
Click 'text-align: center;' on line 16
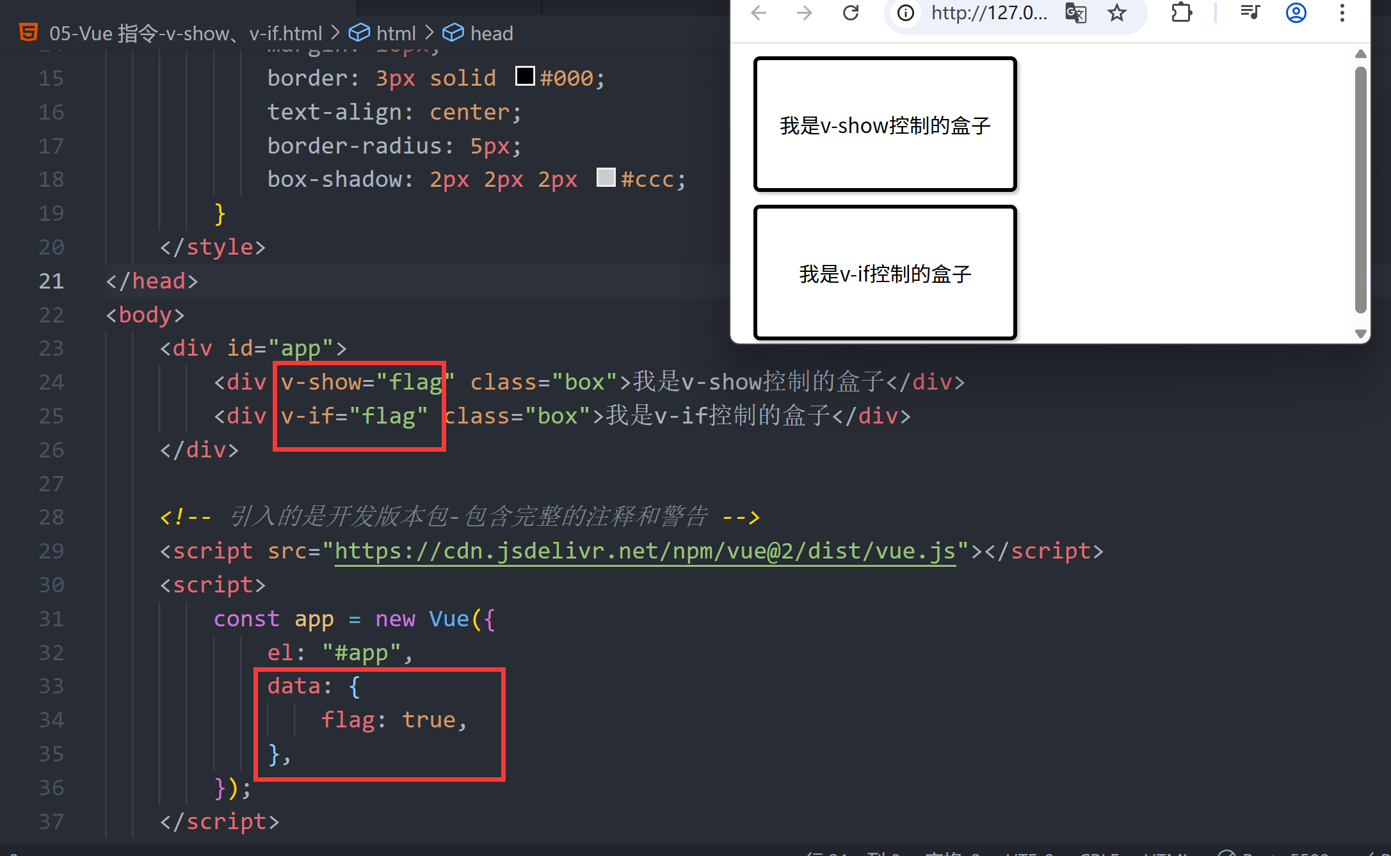pyautogui.click(x=394, y=112)
